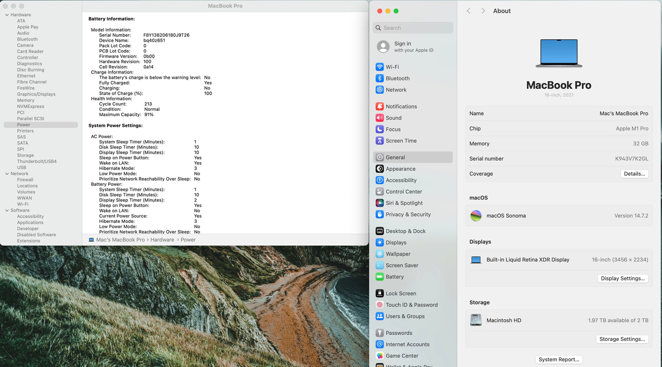Open Screen Time hourglass icon
Viewport: 662px width, 367px height.
[379, 141]
